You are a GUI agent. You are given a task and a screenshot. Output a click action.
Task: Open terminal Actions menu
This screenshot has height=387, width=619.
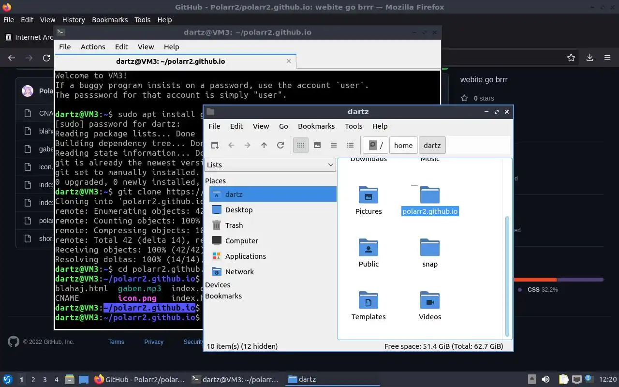point(93,47)
